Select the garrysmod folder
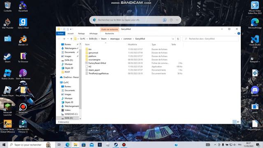 point(93,53)
